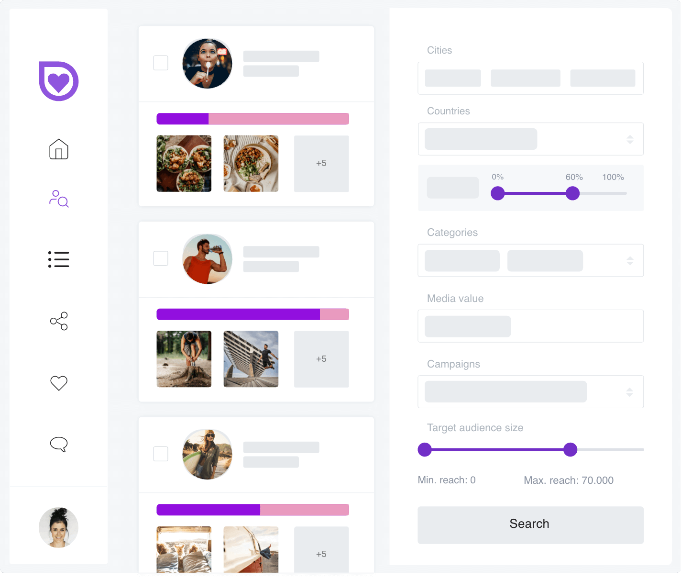This screenshot has width=681, height=580.
Task: Show +5 more photos on second card
Action: click(321, 359)
